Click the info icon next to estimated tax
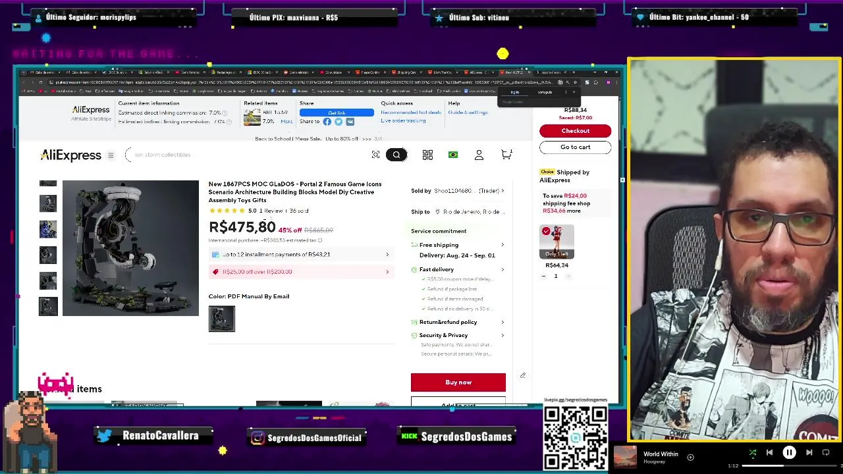The width and height of the screenshot is (843, 474). pos(320,240)
